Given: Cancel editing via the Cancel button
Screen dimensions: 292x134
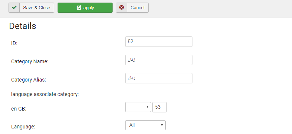Looking at the screenshot, I should (132, 8).
